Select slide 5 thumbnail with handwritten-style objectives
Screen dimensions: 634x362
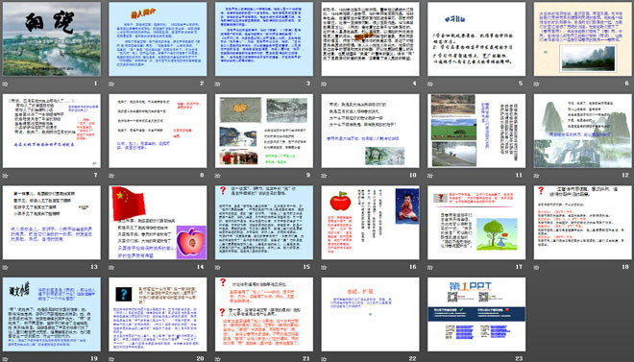pyautogui.click(x=476, y=39)
